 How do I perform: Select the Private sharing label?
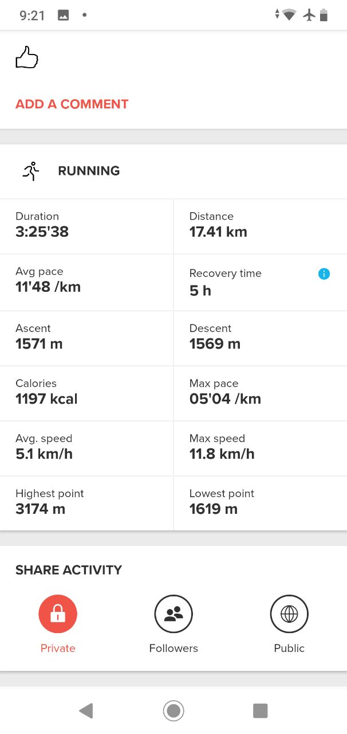click(58, 649)
